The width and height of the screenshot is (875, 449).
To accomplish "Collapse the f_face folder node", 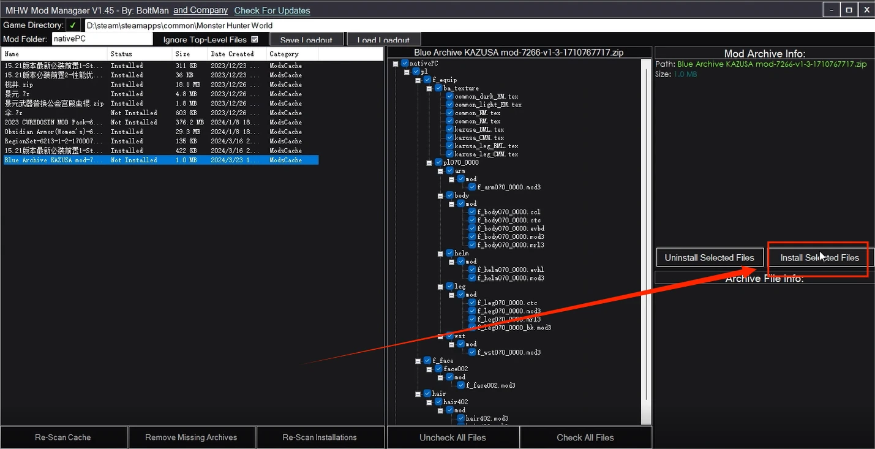I will pos(418,361).
